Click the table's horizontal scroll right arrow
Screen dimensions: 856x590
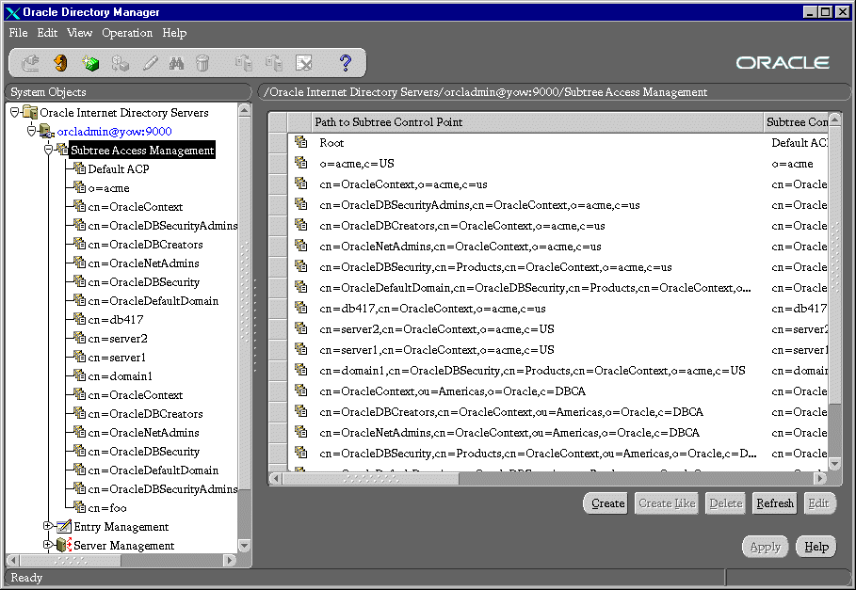point(819,478)
